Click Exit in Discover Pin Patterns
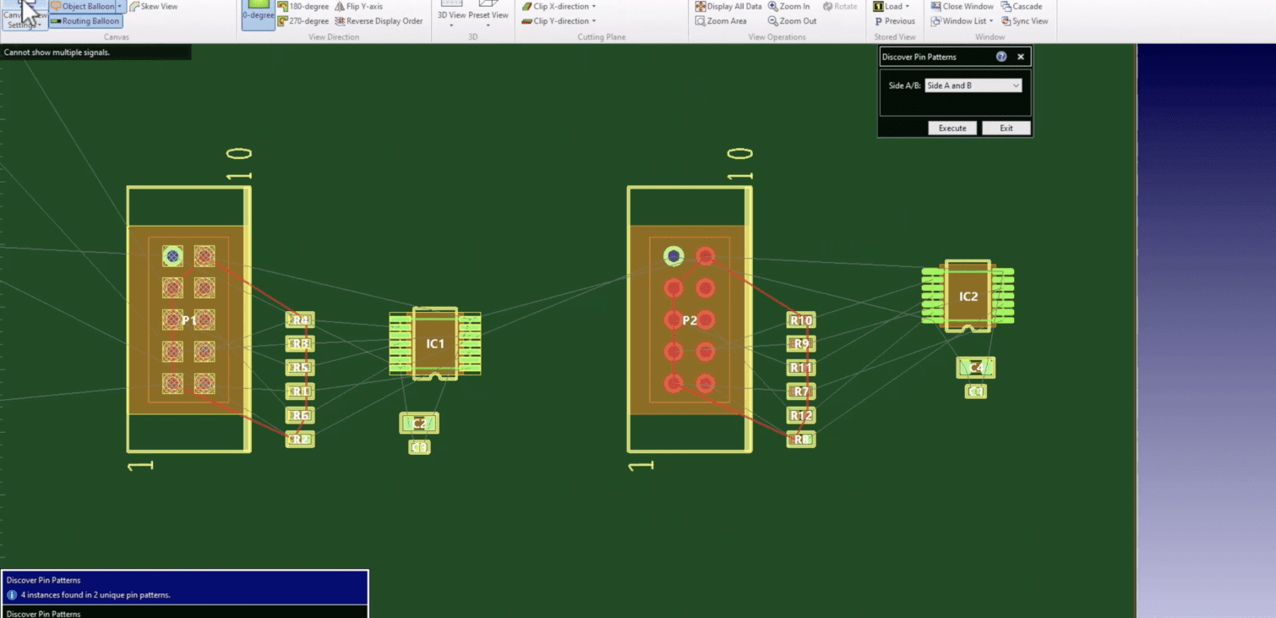 pos(1006,129)
